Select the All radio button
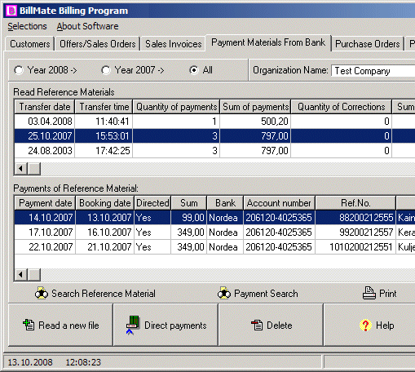Viewport: 415px width, 372px height. tap(194, 70)
